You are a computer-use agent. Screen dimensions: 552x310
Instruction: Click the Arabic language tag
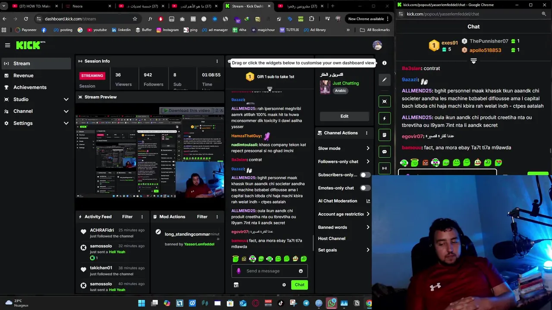[340, 91]
